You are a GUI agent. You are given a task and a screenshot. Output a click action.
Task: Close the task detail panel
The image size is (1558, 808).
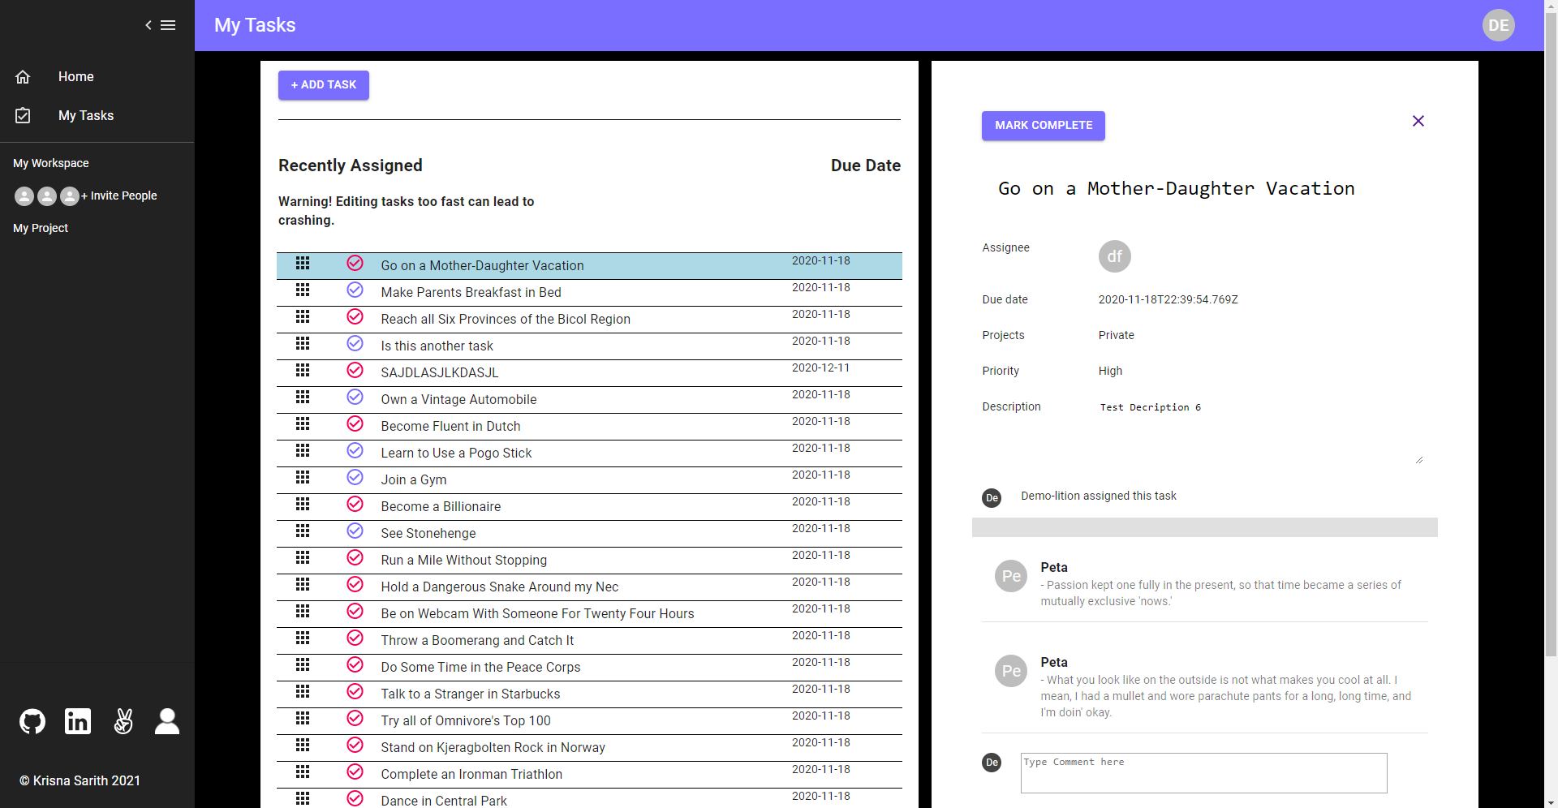tap(1418, 121)
